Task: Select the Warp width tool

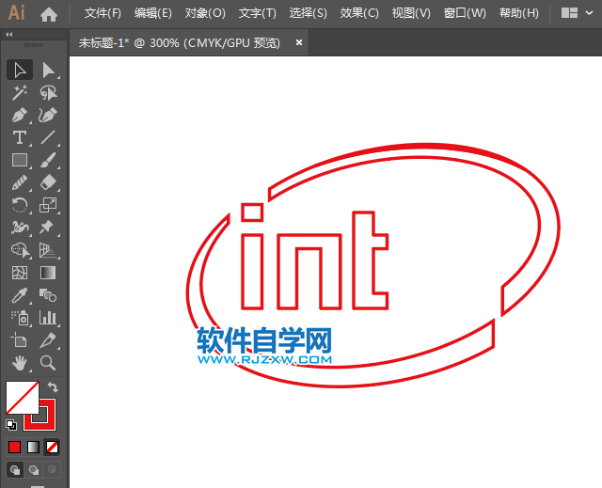Action: click(x=20, y=228)
